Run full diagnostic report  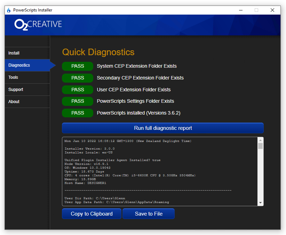click(x=162, y=128)
